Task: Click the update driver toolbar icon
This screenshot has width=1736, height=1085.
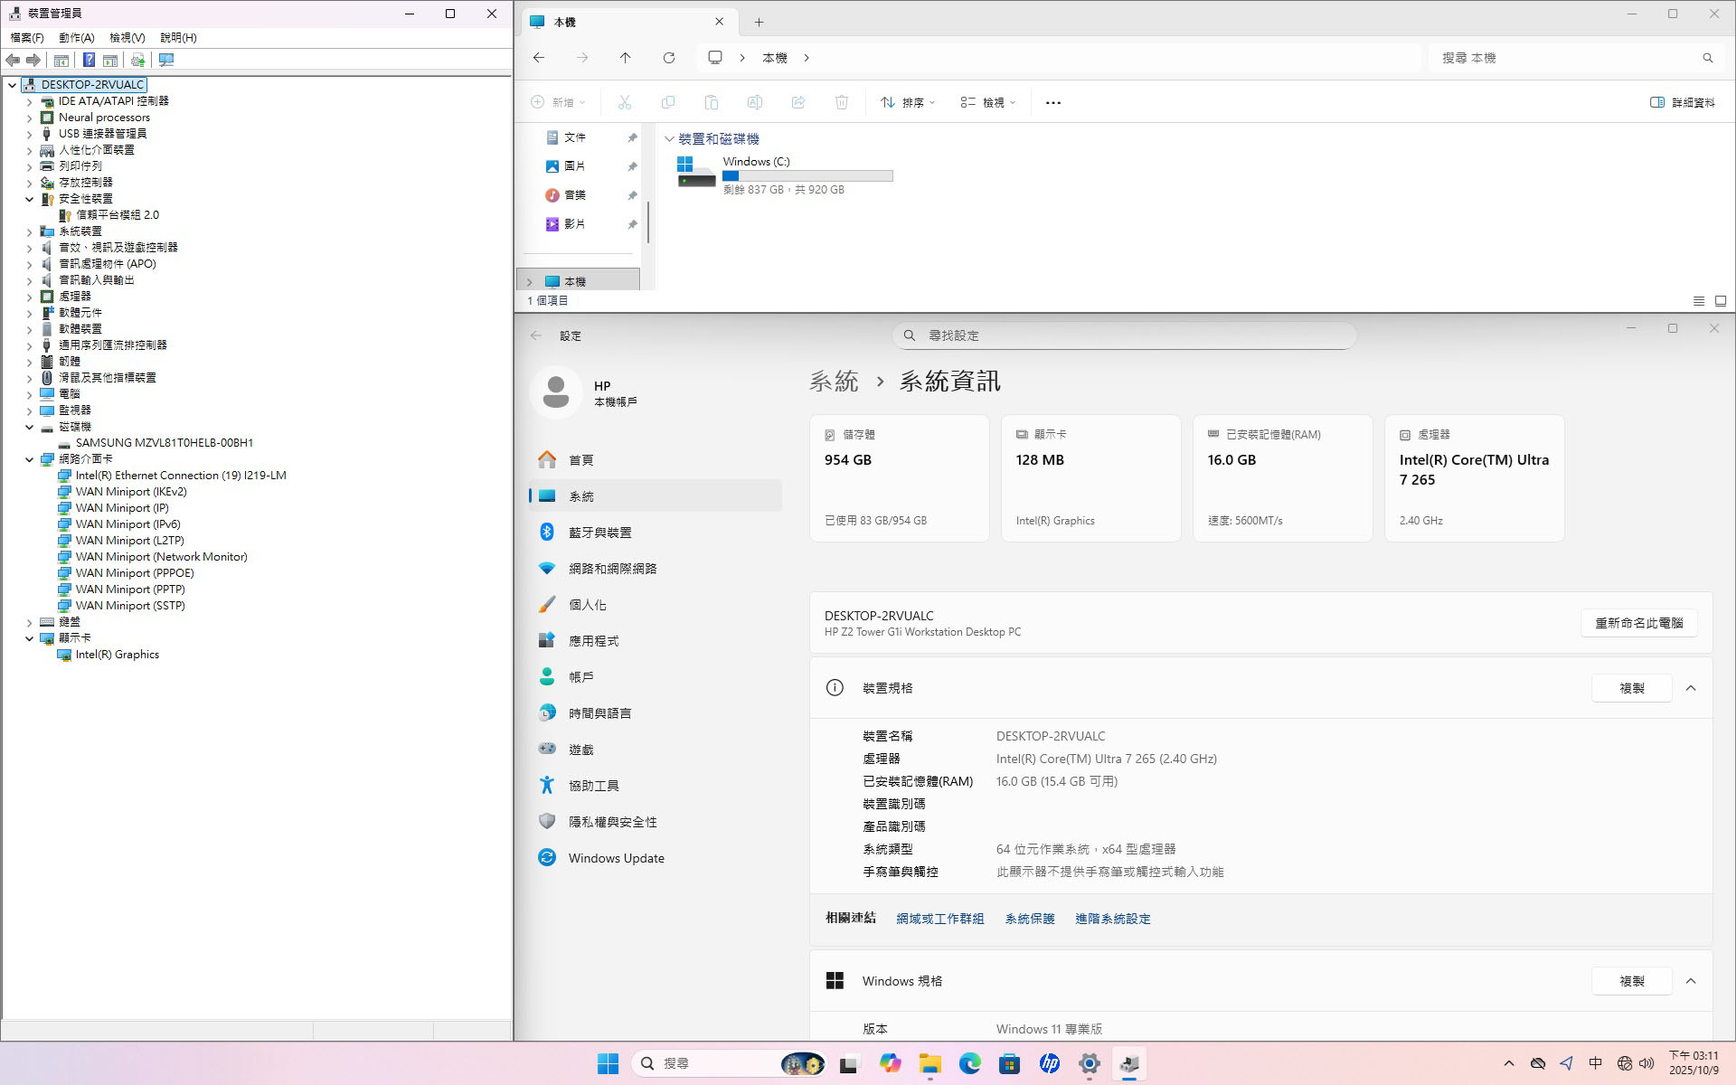Action: click(137, 60)
